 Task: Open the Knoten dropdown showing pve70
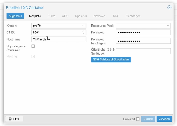[x=59, y=26]
